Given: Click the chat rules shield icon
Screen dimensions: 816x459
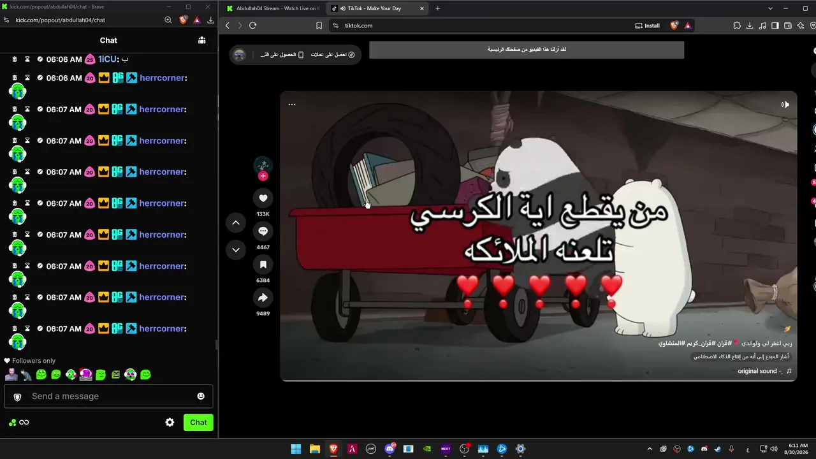Looking at the screenshot, I should pos(17,397).
